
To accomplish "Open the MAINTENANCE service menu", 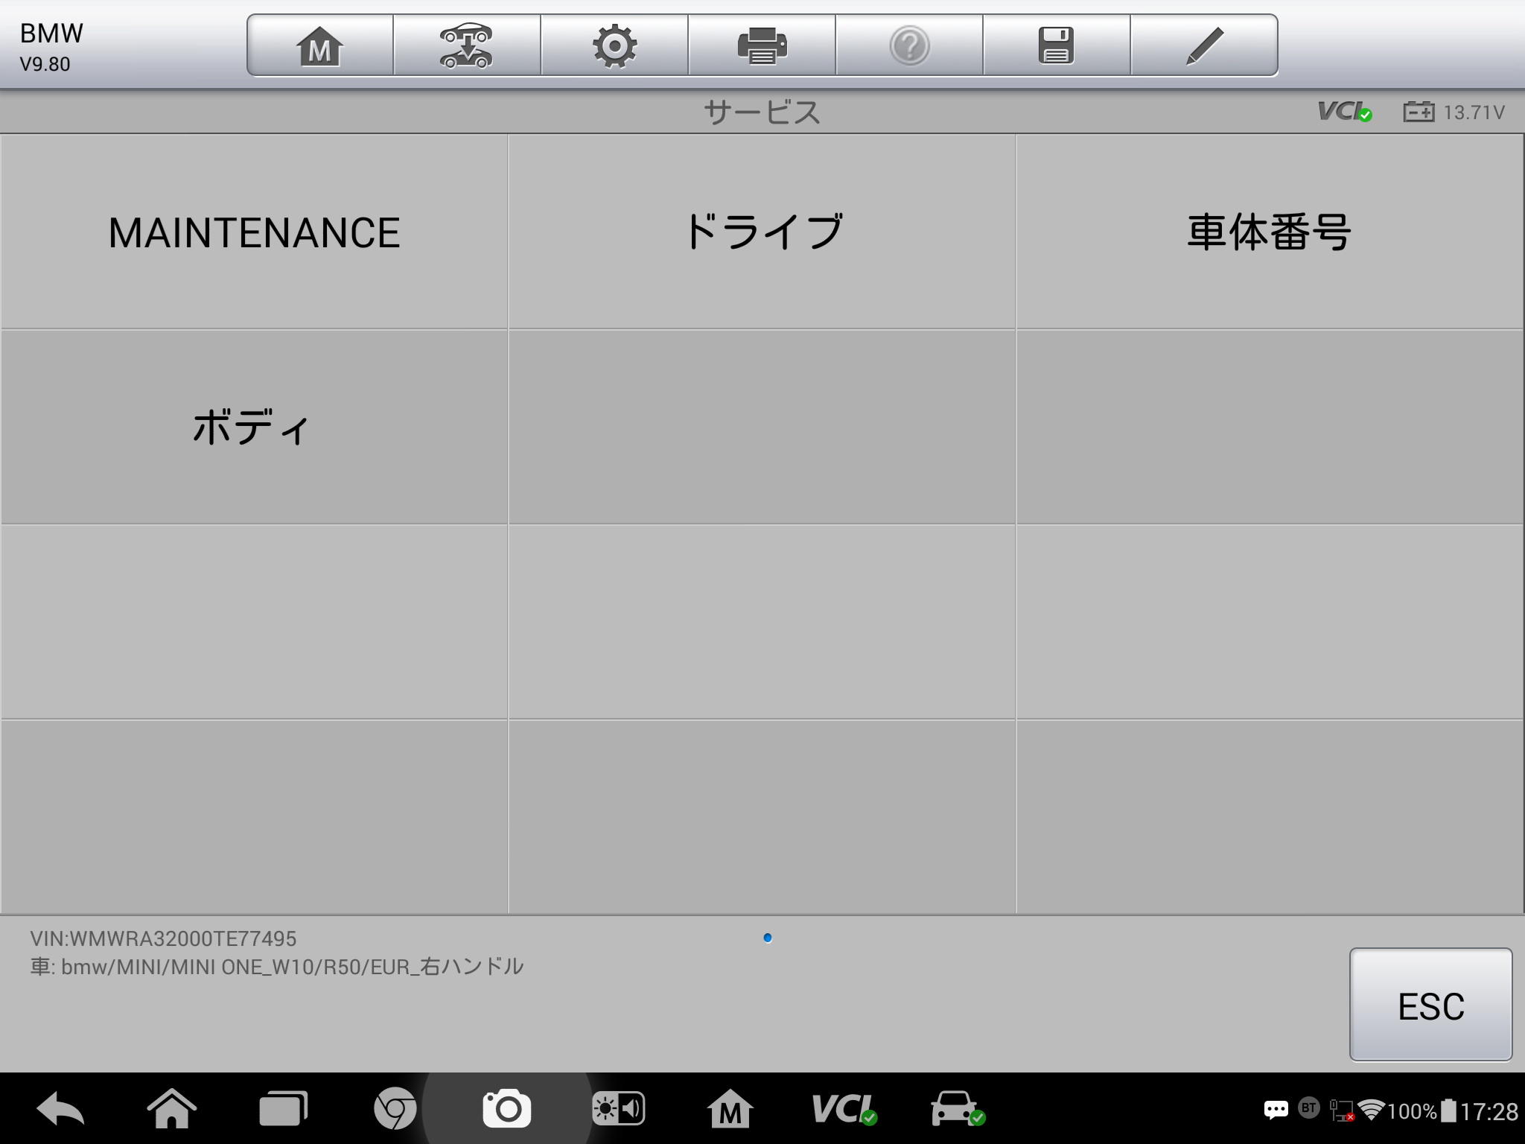I will click(x=254, y=232).
